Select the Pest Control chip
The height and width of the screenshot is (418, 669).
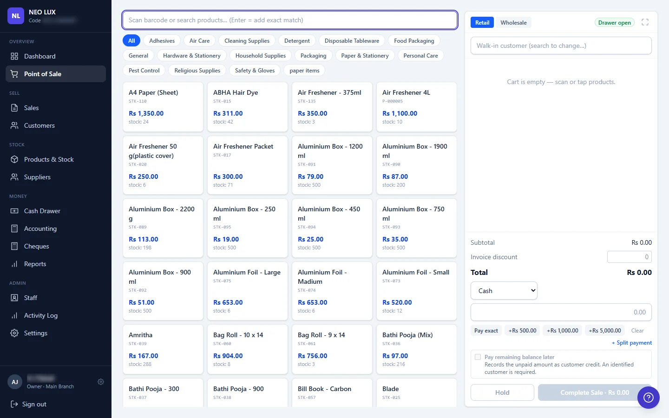click(x=144, y=71)
